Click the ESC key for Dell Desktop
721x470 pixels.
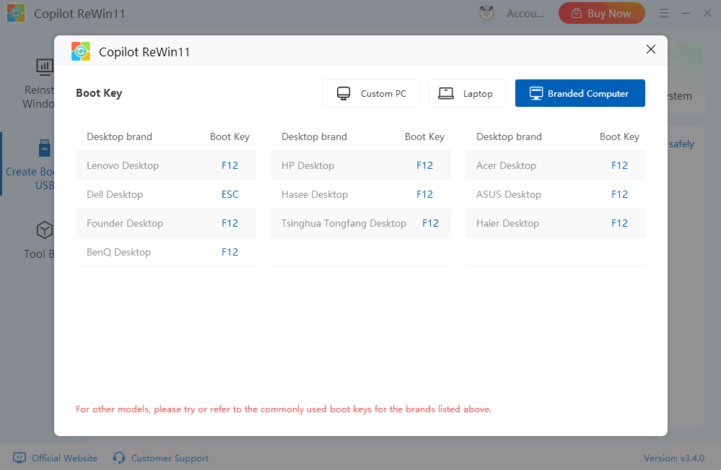(230, 194)
